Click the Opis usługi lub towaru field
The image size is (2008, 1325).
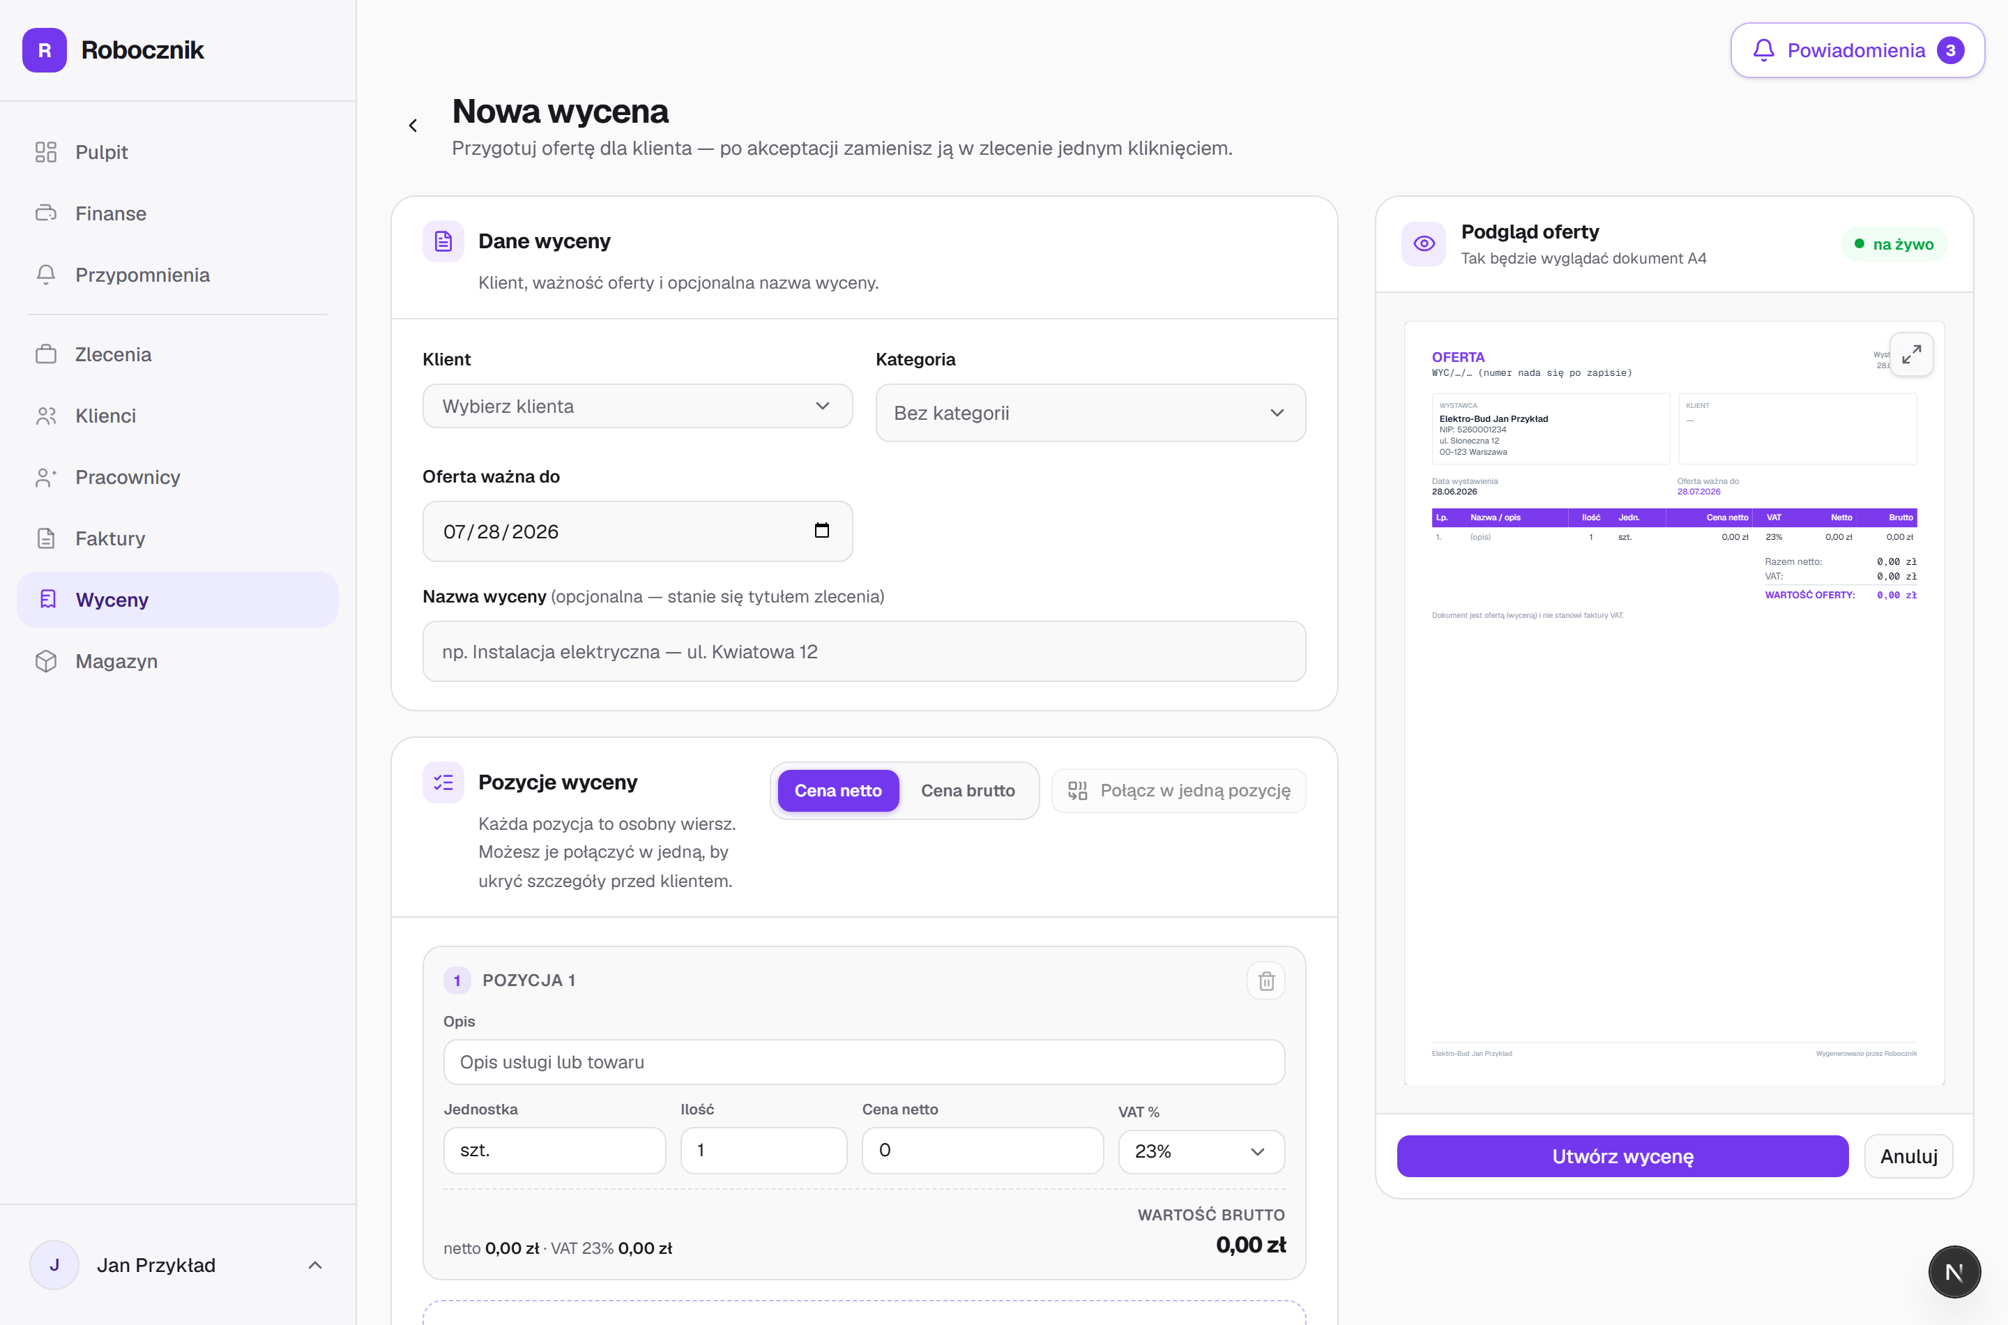click(863, 1062)
